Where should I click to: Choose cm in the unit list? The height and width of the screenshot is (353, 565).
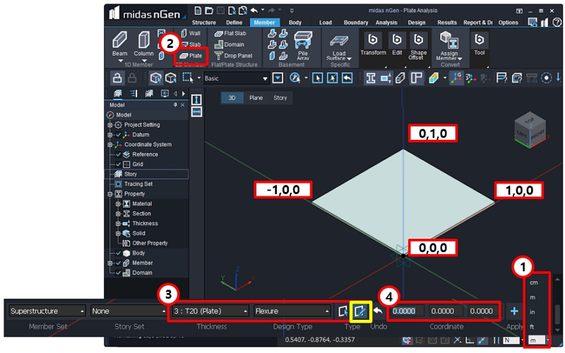pos(534,282)
